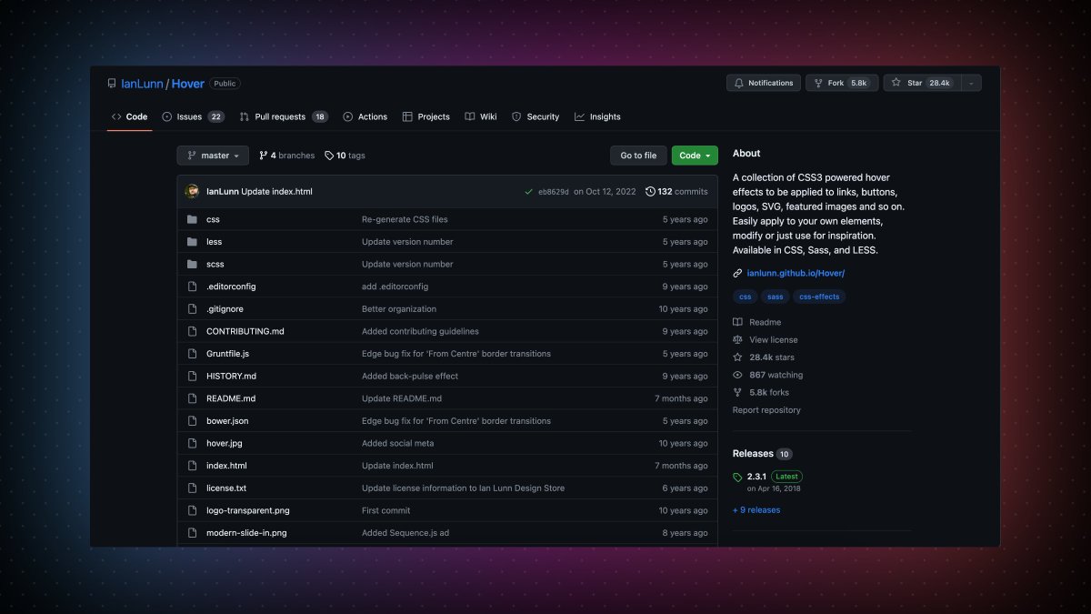View the 4 branches link

point(286,156)
